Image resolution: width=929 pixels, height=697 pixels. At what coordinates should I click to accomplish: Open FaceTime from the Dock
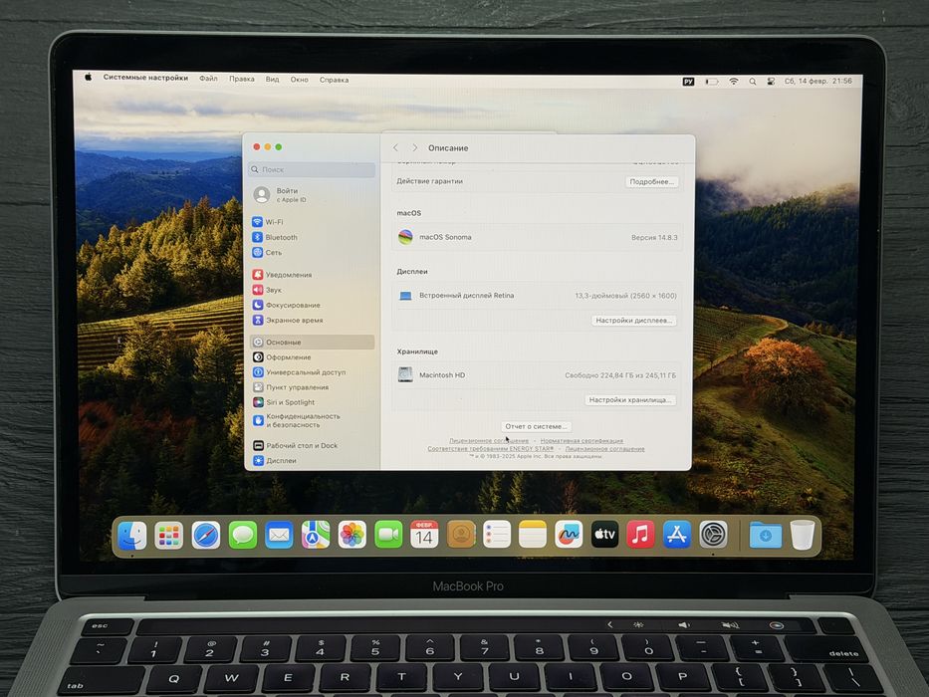388,536
